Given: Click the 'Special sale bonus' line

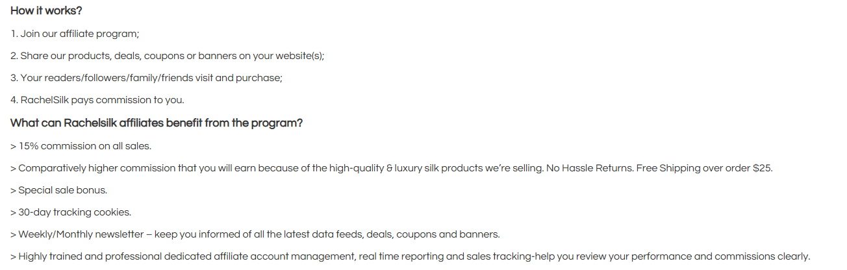Looking at the screenshot, I should [x=59, y=190].
